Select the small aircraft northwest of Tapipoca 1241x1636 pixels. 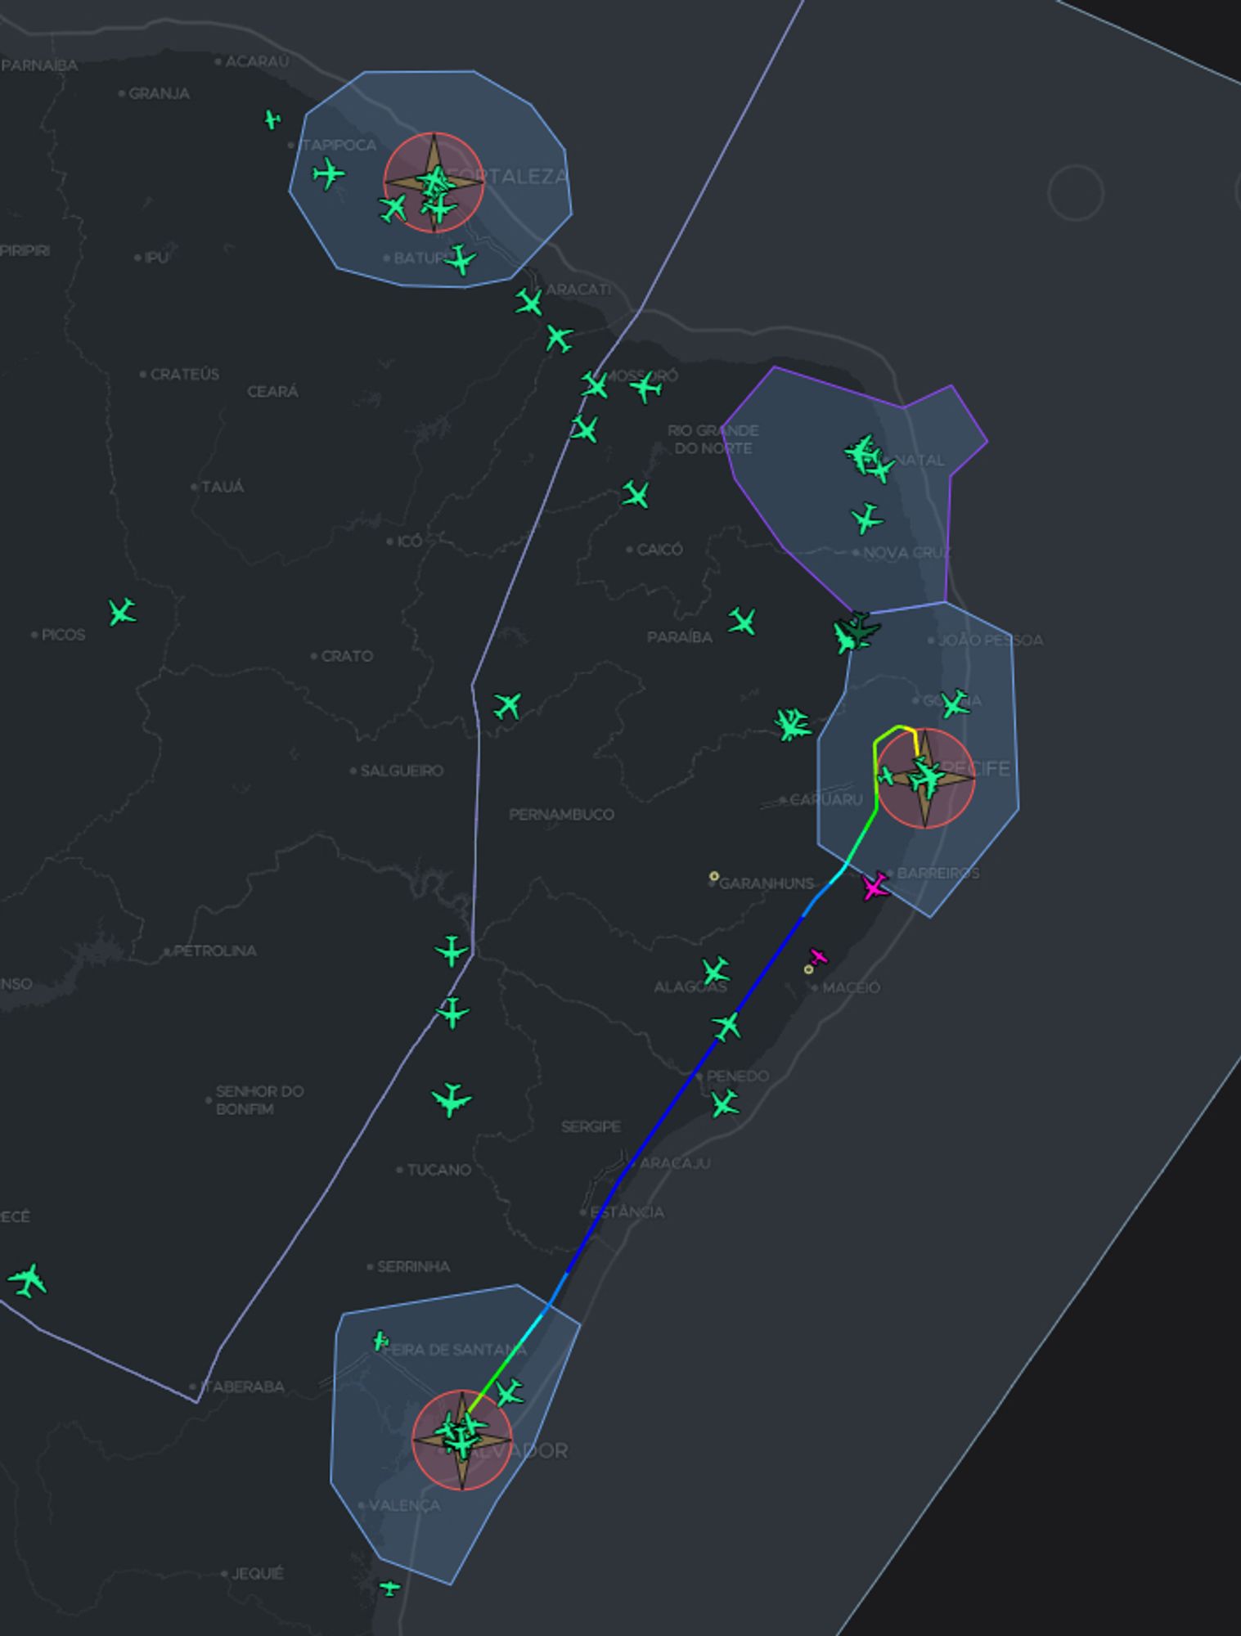coord(272,120)
